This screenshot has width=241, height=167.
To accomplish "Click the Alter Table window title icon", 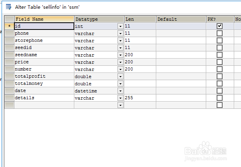I will coord(8,7).
